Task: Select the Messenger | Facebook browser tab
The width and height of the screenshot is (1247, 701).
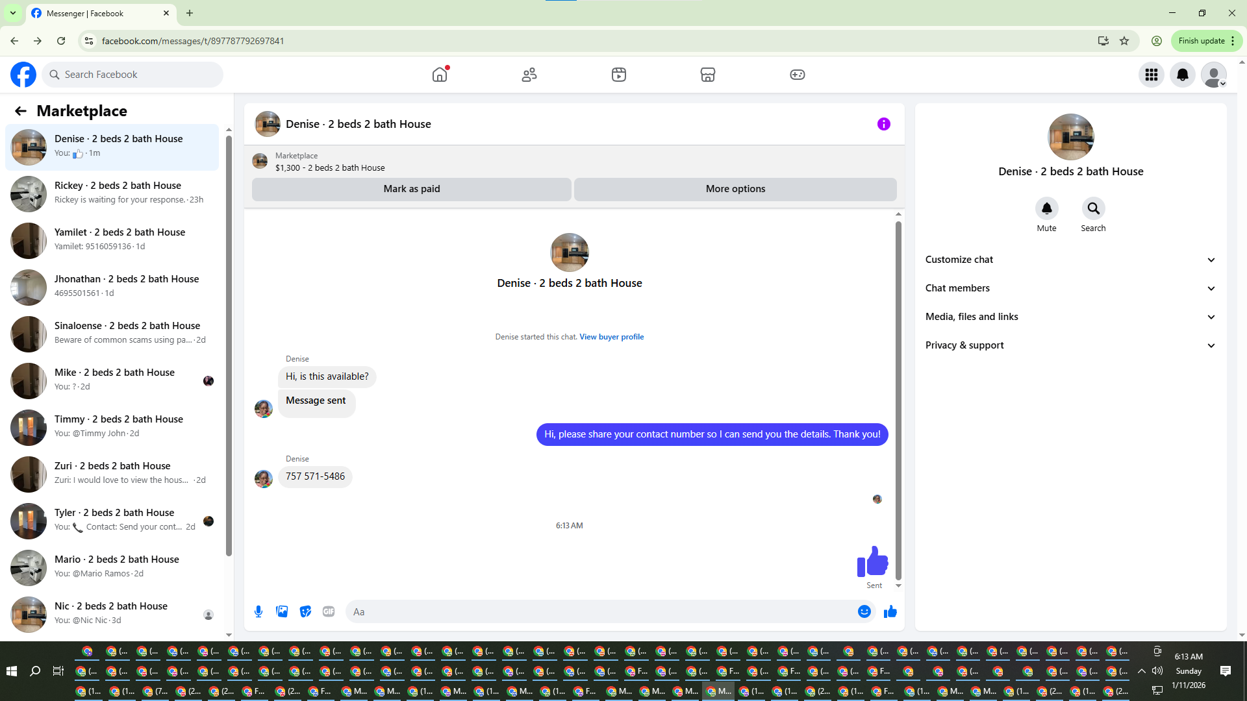Action: click(101, 13)
